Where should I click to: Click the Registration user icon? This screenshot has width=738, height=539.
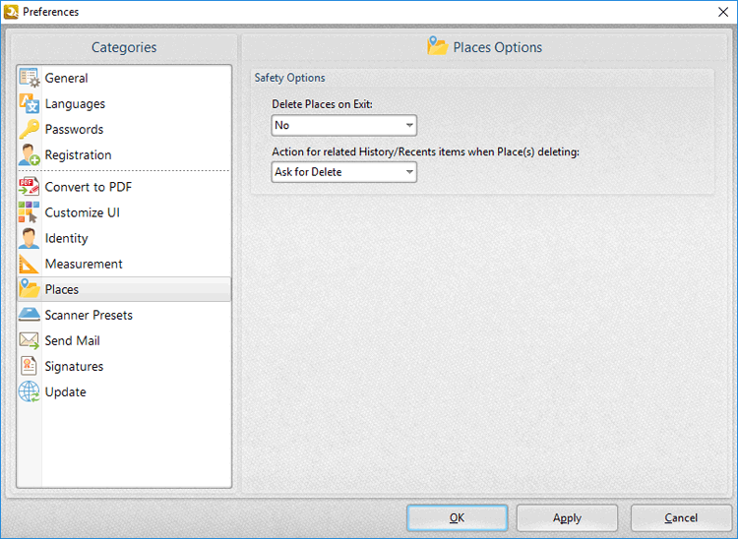coord(30,154)
